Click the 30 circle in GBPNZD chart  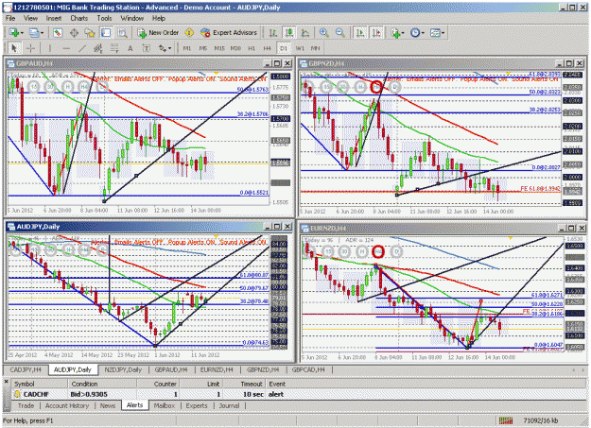343,87
